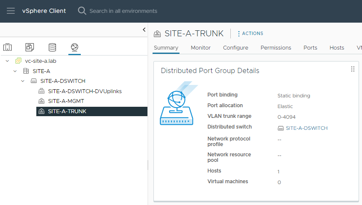
Task: Click the port group icon beside SITE-A-TRUNK in tree
Action: (41, 111)
